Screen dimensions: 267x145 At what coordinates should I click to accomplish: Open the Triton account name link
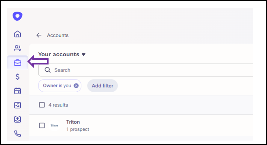point(73,122)
